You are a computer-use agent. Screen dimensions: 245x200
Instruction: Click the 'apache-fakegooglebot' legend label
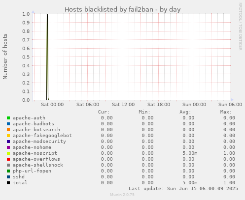(x=42, y=136)
